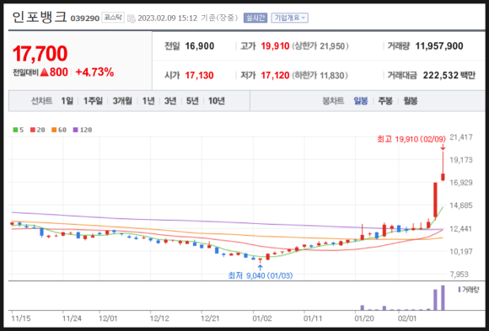Click the 코스닥 market label
The image size is (489, 331).
113,18
